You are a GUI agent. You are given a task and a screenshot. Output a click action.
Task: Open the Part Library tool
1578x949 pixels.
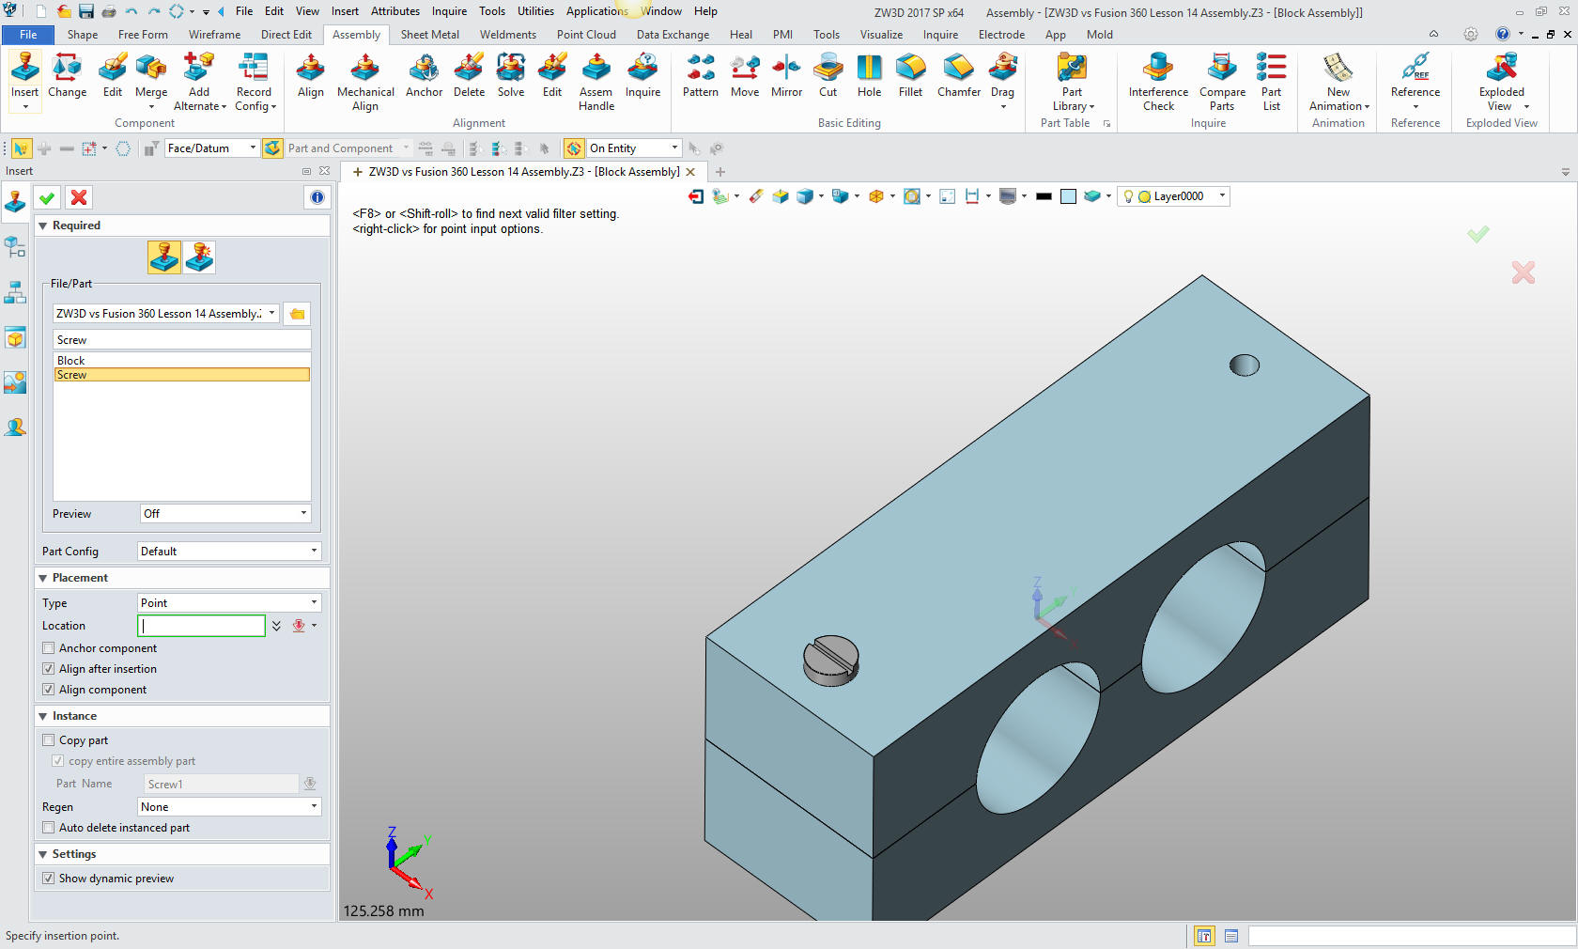(1072, 82)
